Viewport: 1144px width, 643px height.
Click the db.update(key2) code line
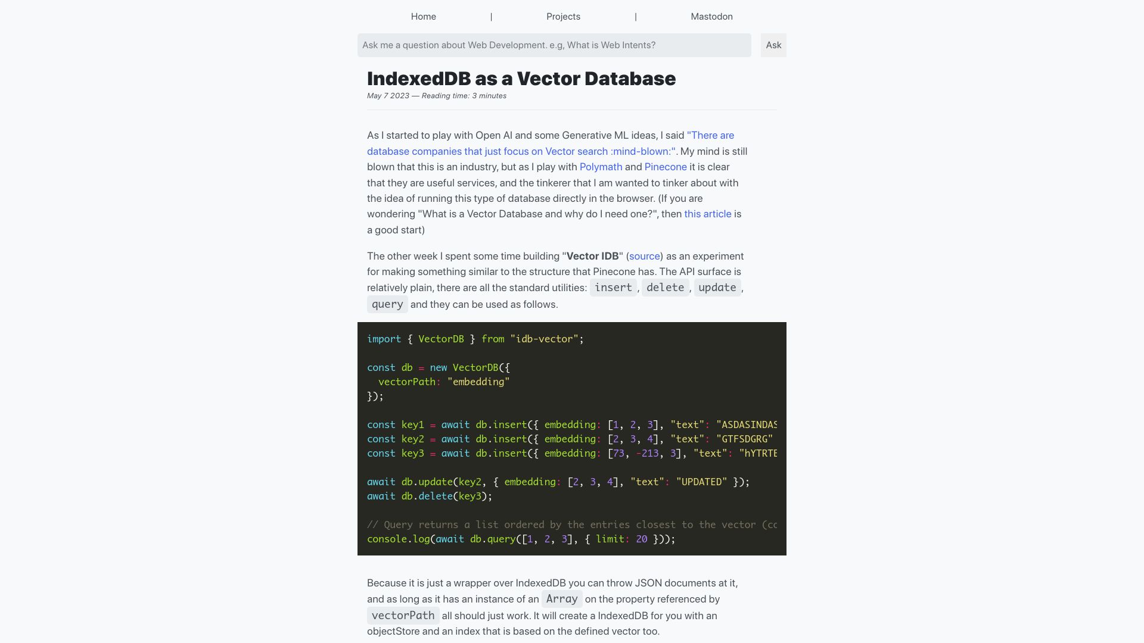tap(558, 482)
